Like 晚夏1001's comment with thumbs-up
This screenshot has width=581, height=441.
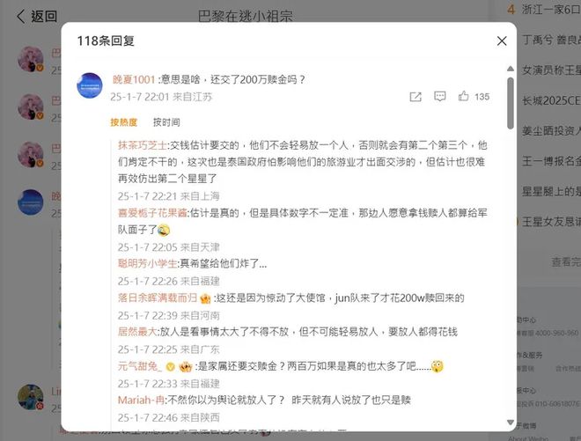pos(464,96)
